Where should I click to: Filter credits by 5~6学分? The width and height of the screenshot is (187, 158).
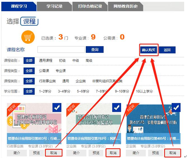(x=83, y=91)
